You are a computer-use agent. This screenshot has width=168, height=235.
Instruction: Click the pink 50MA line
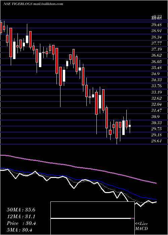coord(78,167)
